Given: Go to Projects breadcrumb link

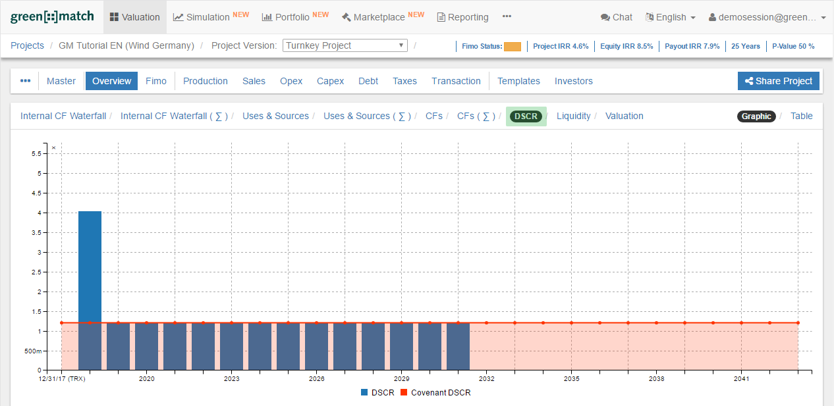Looking at the screenshot, I should click(27, 45).
